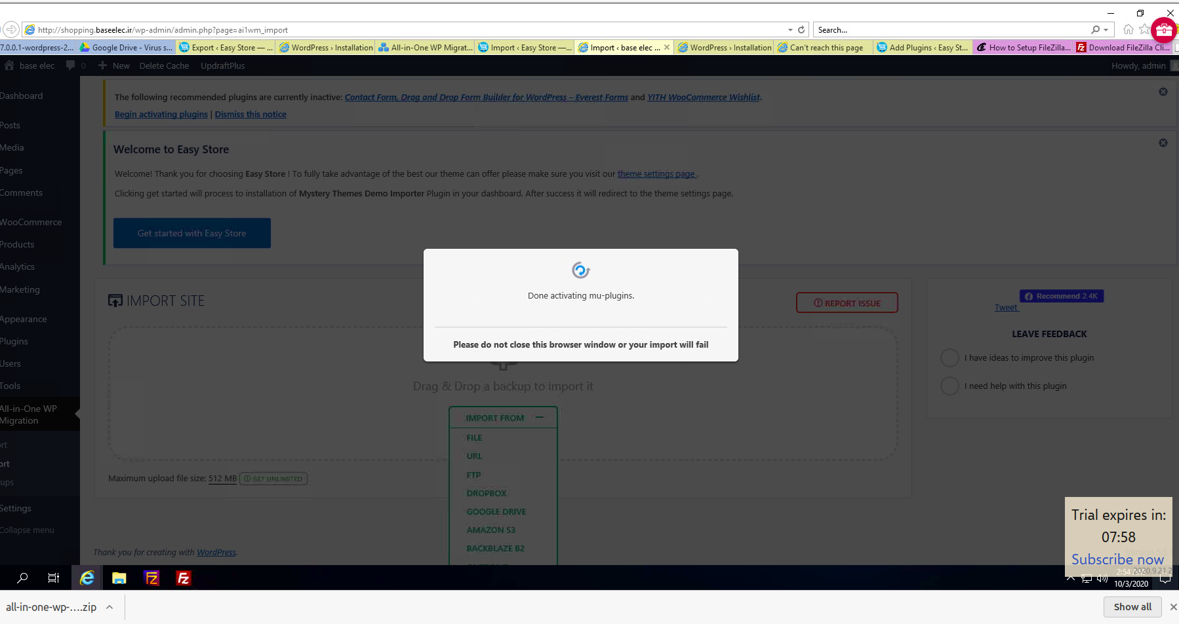Click the Favorites star icon

point(1144,29)
